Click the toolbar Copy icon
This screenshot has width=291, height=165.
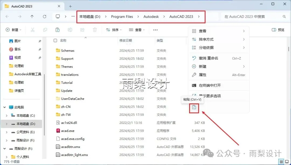45,30
